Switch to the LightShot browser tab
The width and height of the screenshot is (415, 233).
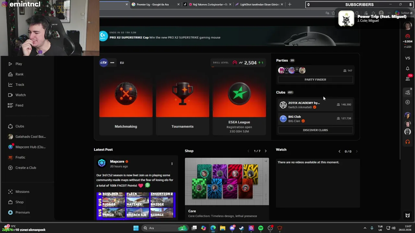(259, 5)
